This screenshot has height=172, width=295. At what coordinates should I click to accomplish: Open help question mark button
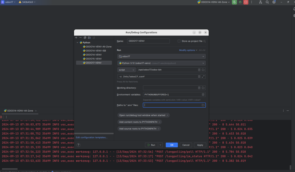tap(78, 145)
